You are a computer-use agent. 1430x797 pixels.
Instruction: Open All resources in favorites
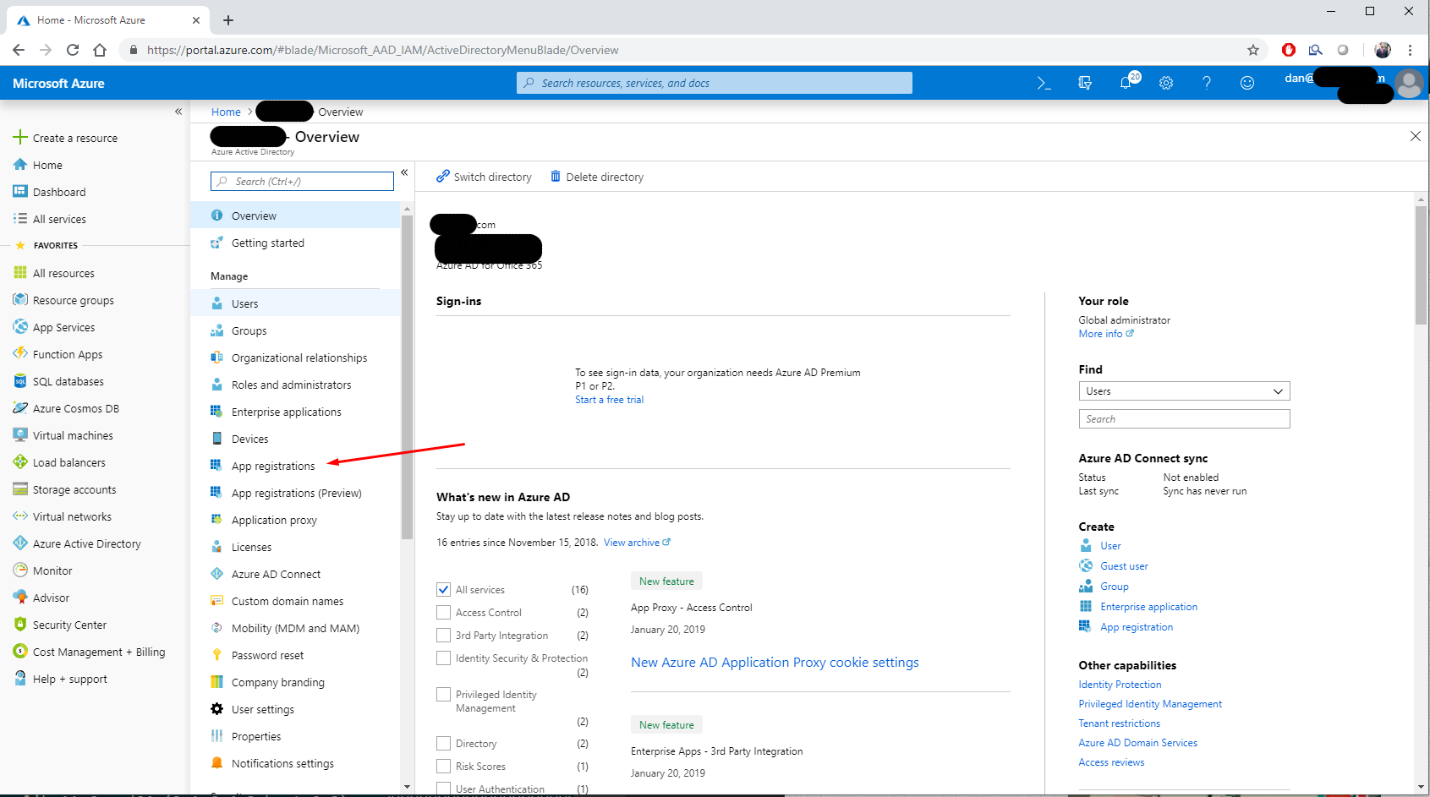[x=63, y=273]
